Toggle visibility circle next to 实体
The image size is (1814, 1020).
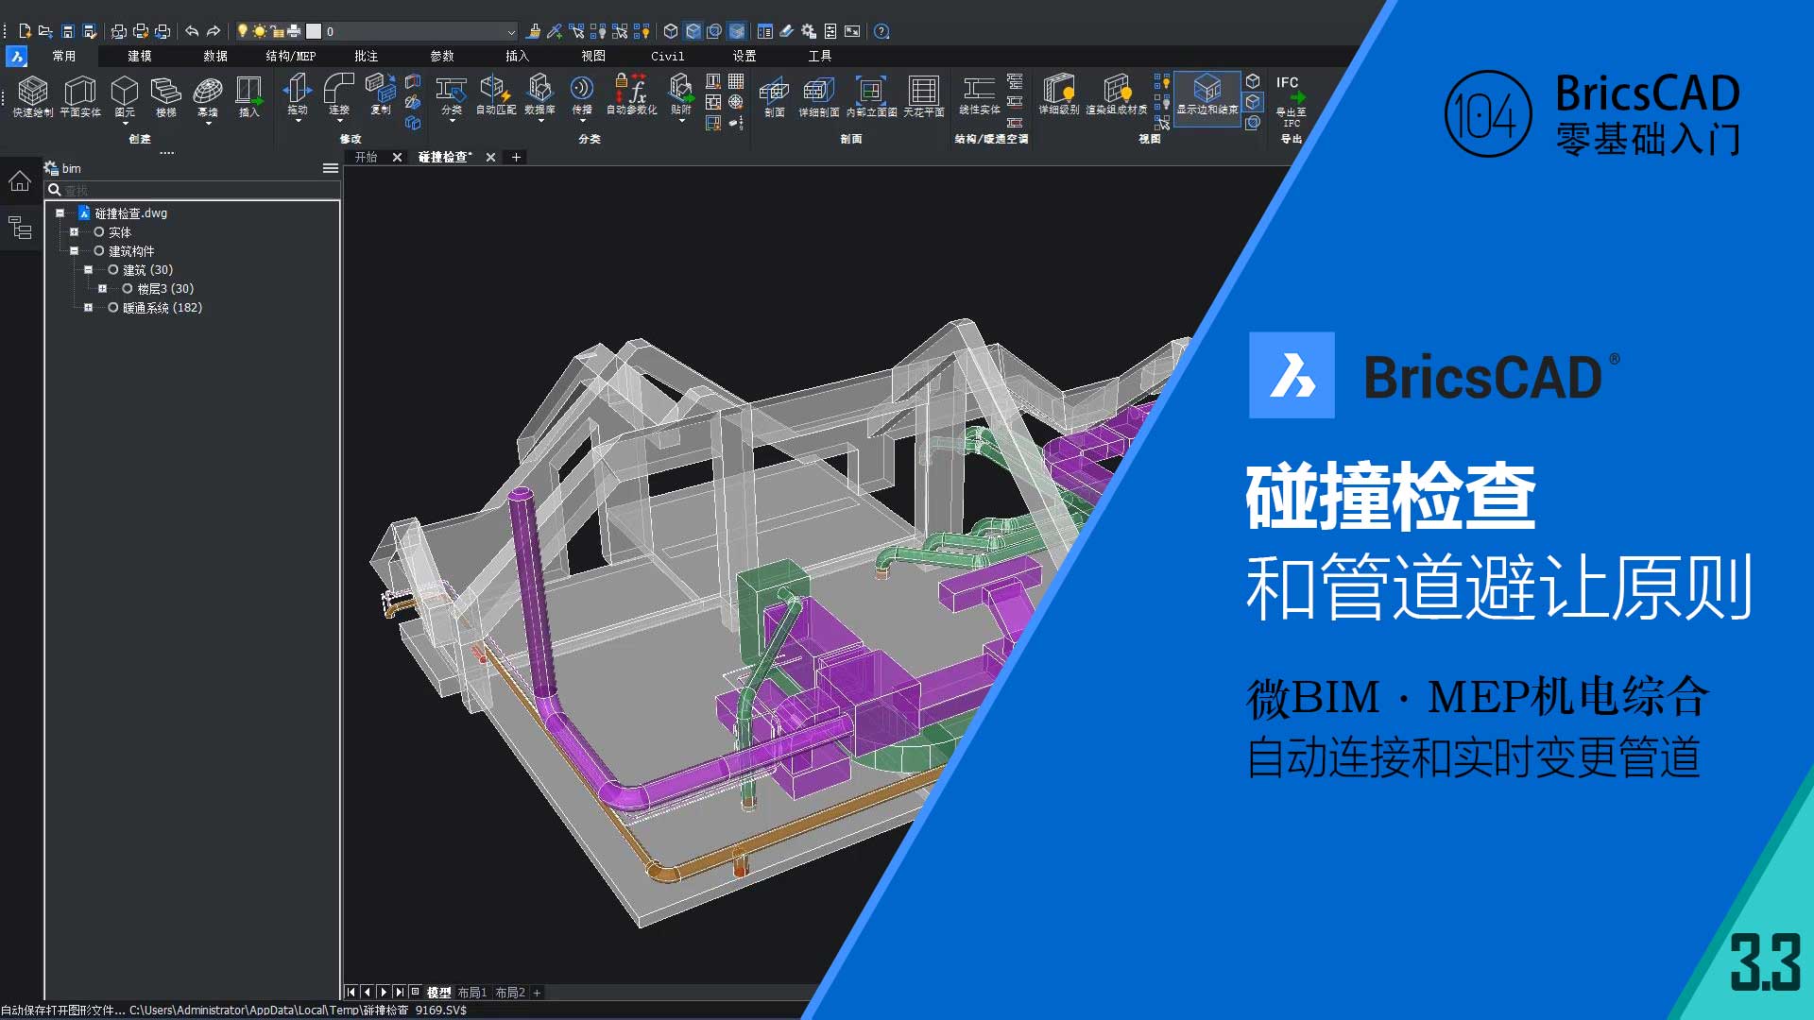point(99,232)
